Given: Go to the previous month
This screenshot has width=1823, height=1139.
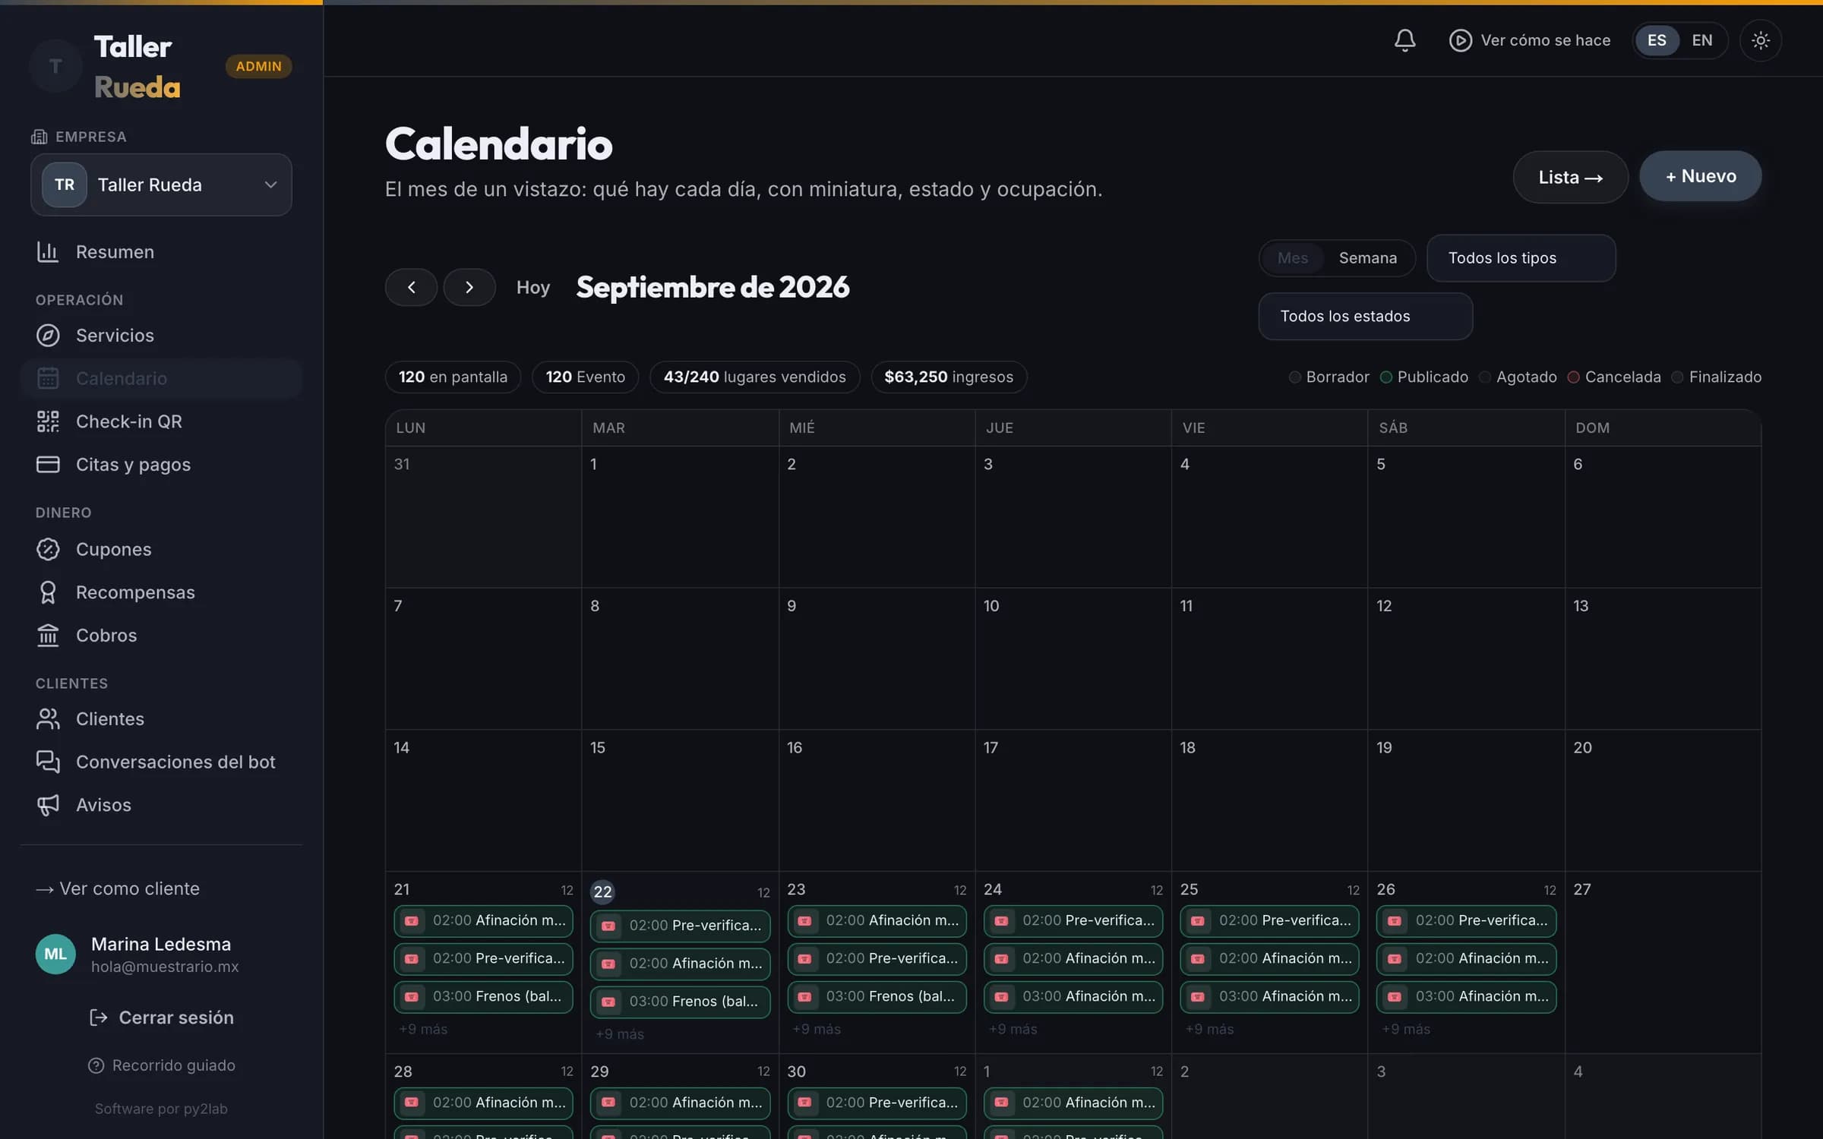Looking at the screenshot, I should [411, 287].
